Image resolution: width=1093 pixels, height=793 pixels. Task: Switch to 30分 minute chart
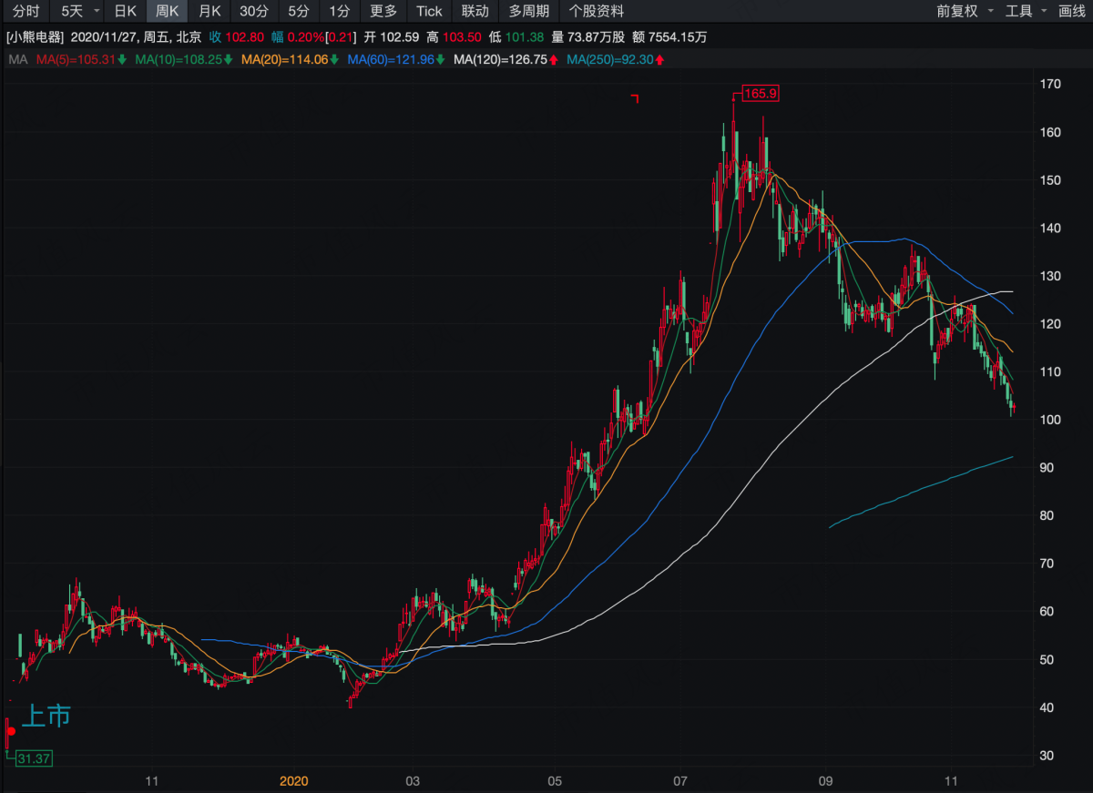(254, 11)
